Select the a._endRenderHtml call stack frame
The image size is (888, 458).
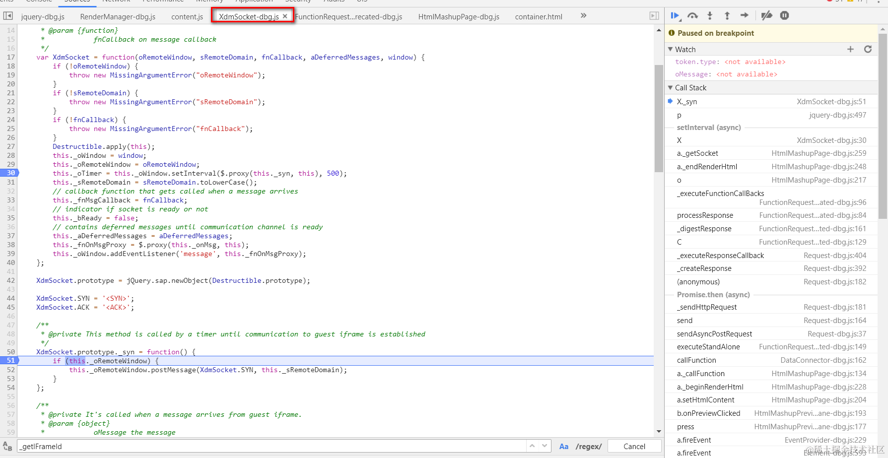point(771,167)
